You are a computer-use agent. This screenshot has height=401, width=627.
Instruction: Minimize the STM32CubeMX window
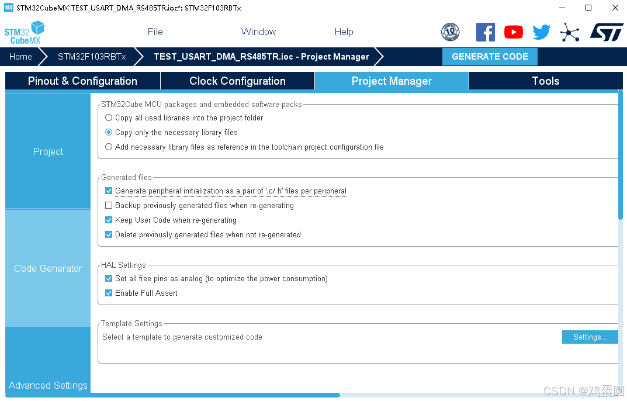pos(562,8)
